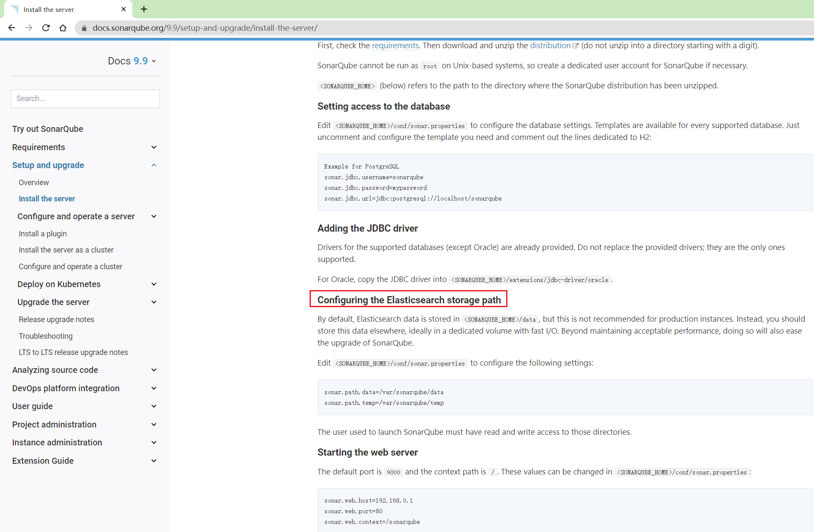
Task: Click the sonar.jdbc.url postgresql code line
Action: coord(413,198)
